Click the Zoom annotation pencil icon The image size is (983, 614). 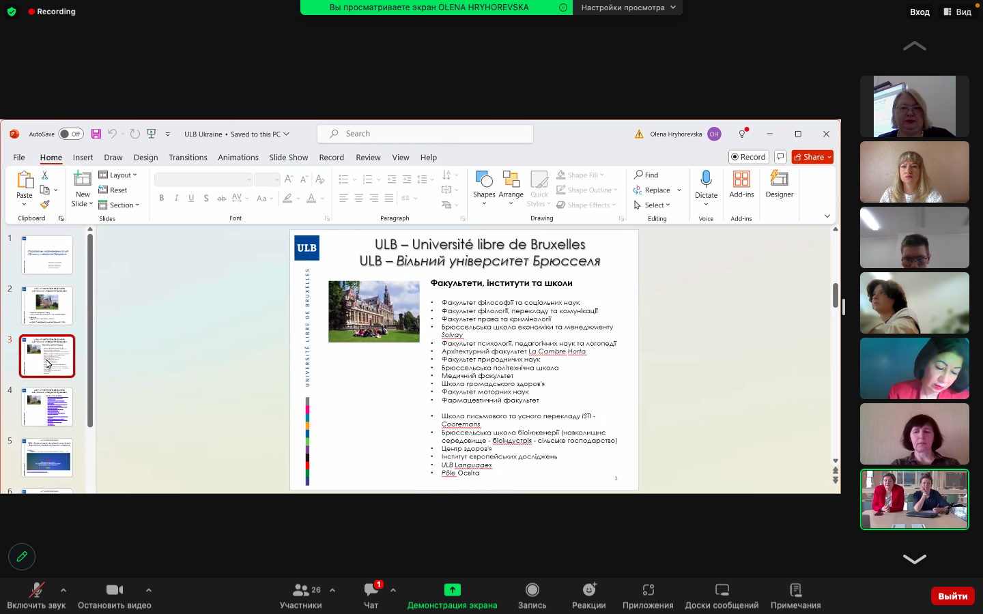(22, 557)
